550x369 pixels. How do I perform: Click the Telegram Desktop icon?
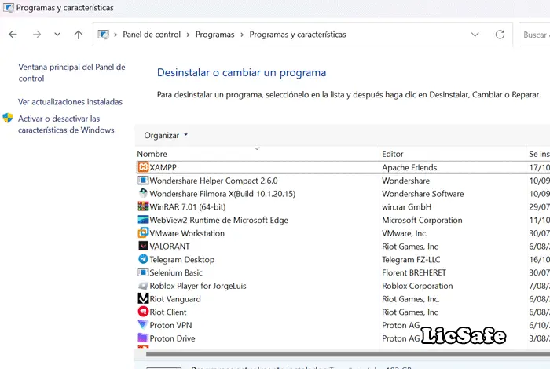point(143,259)
